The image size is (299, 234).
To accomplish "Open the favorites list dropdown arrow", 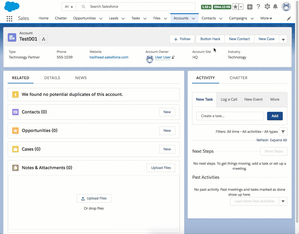I will 241,7.
